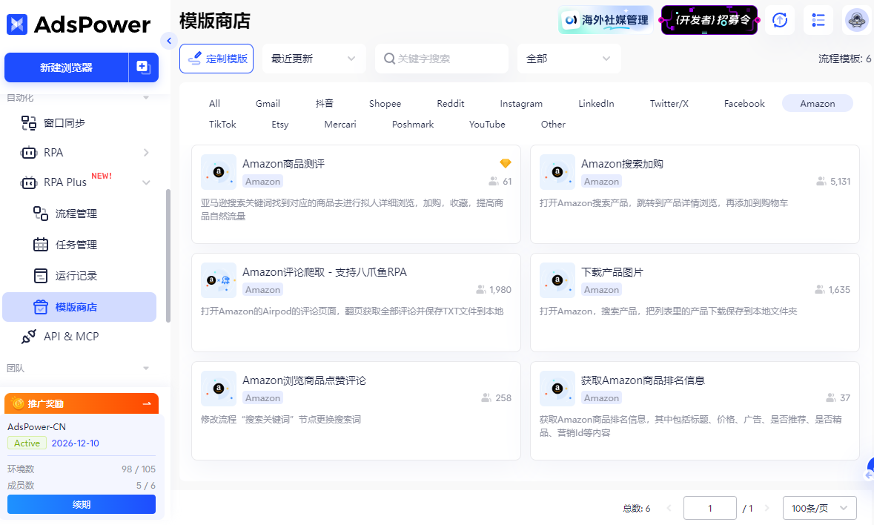Screen dimensions: 874x525
Task: Open the 100条/页 page size dropdown
Action: click(x=819, y=508)
